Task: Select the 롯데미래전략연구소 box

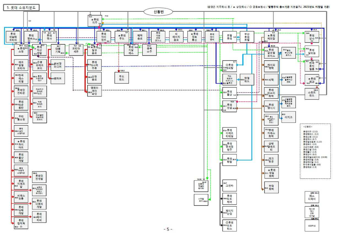Action: click(x=158, y=37)
